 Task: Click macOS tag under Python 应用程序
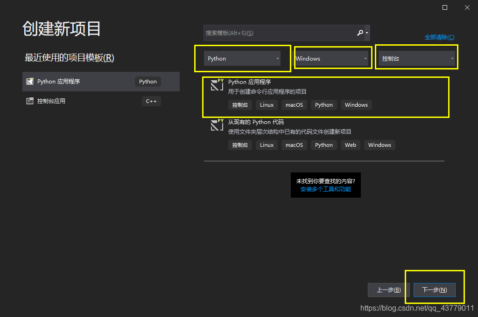[x=294, y=105]
